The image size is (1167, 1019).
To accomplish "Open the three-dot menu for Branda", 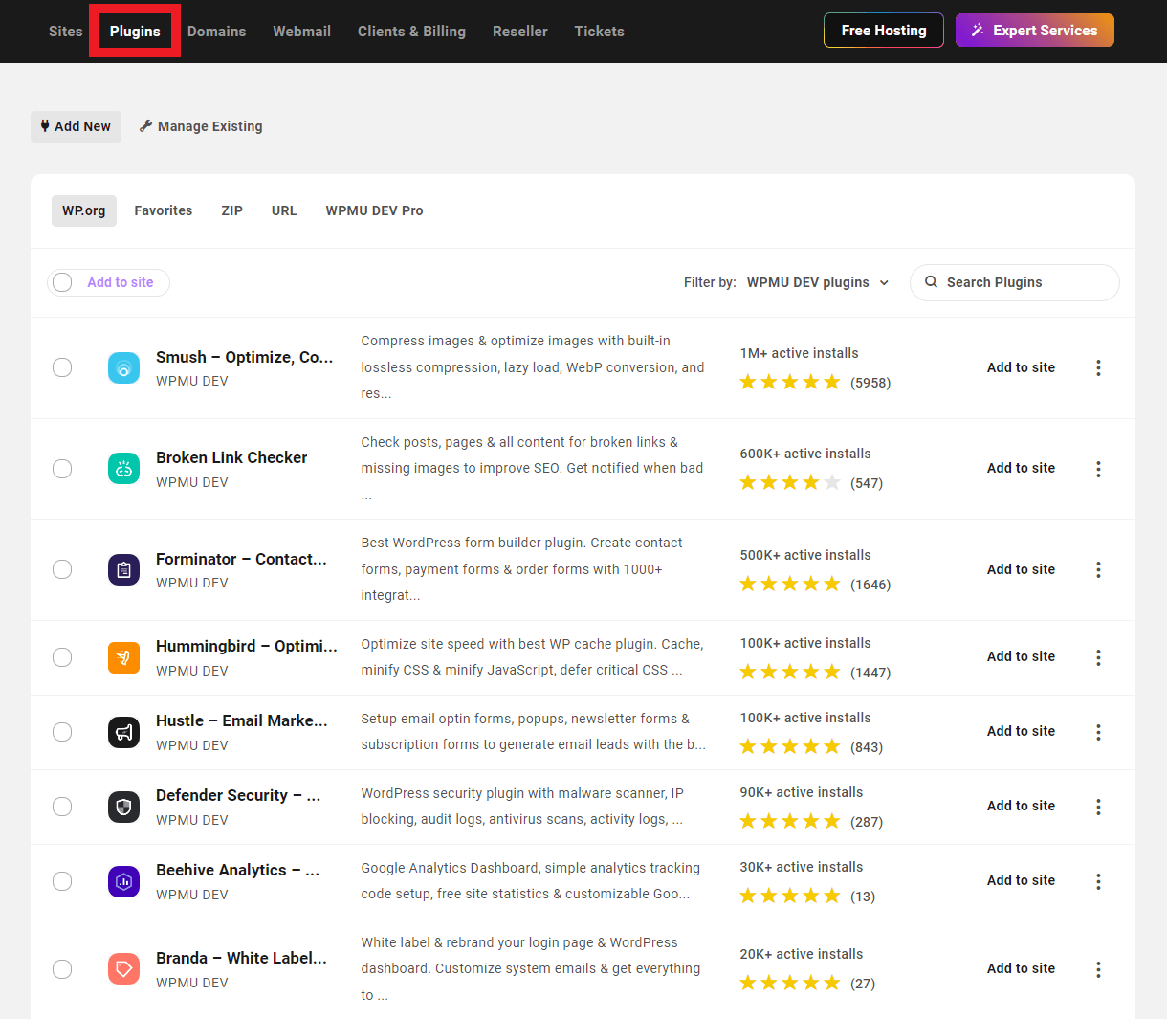I will coord(1098,969).
